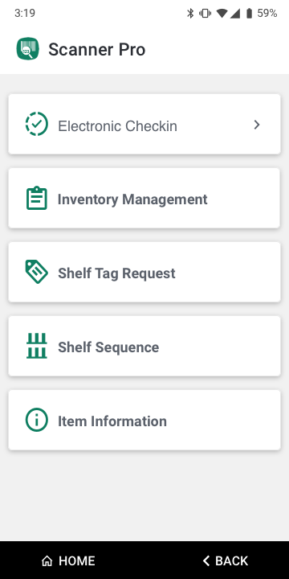Screen dimensions: 289x579
Task: Tap the HOME button label
Action: [77, 561]
